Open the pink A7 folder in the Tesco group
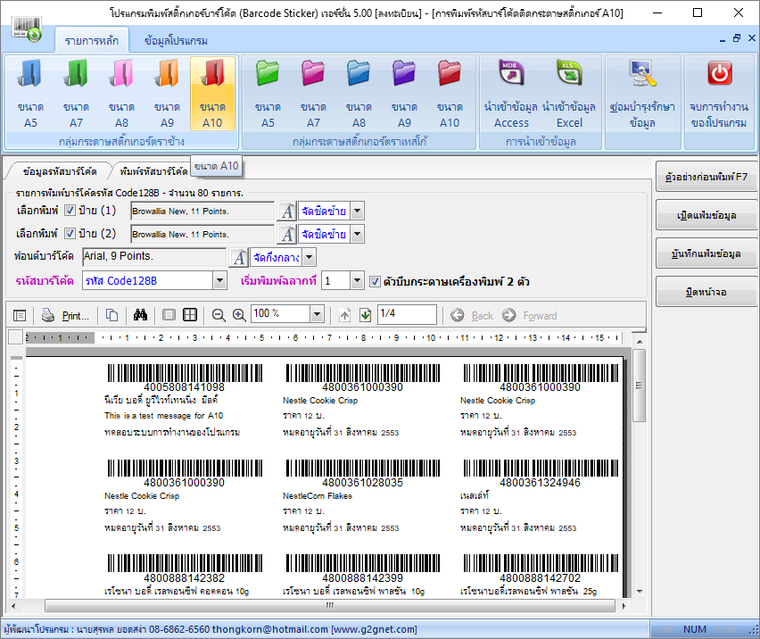This screenshot has width=760, height=639. [x=313, y=94]
